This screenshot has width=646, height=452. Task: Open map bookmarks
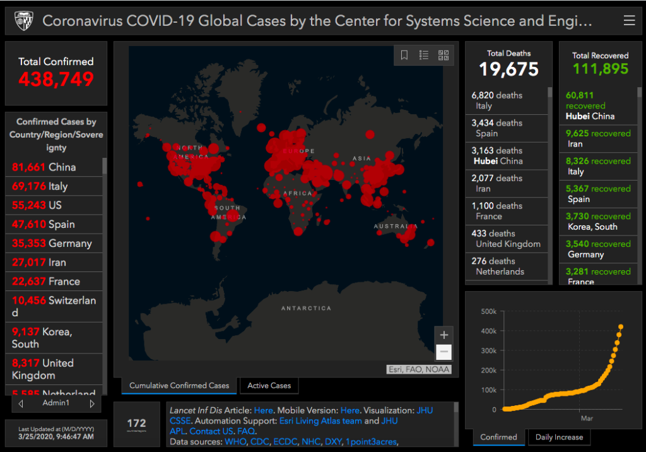(x=404, y=56)
